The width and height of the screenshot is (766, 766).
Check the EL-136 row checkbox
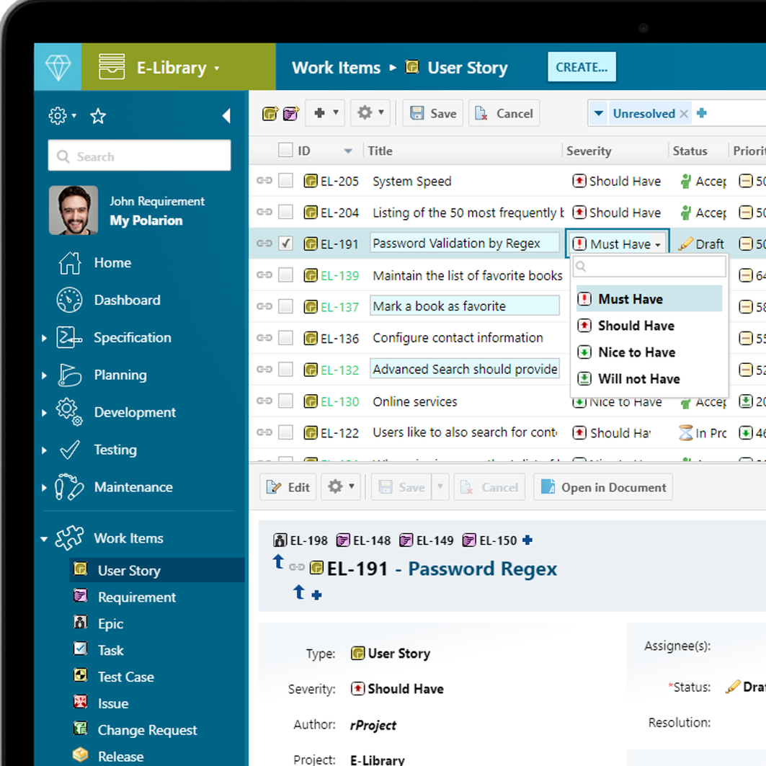pos(285,337)
